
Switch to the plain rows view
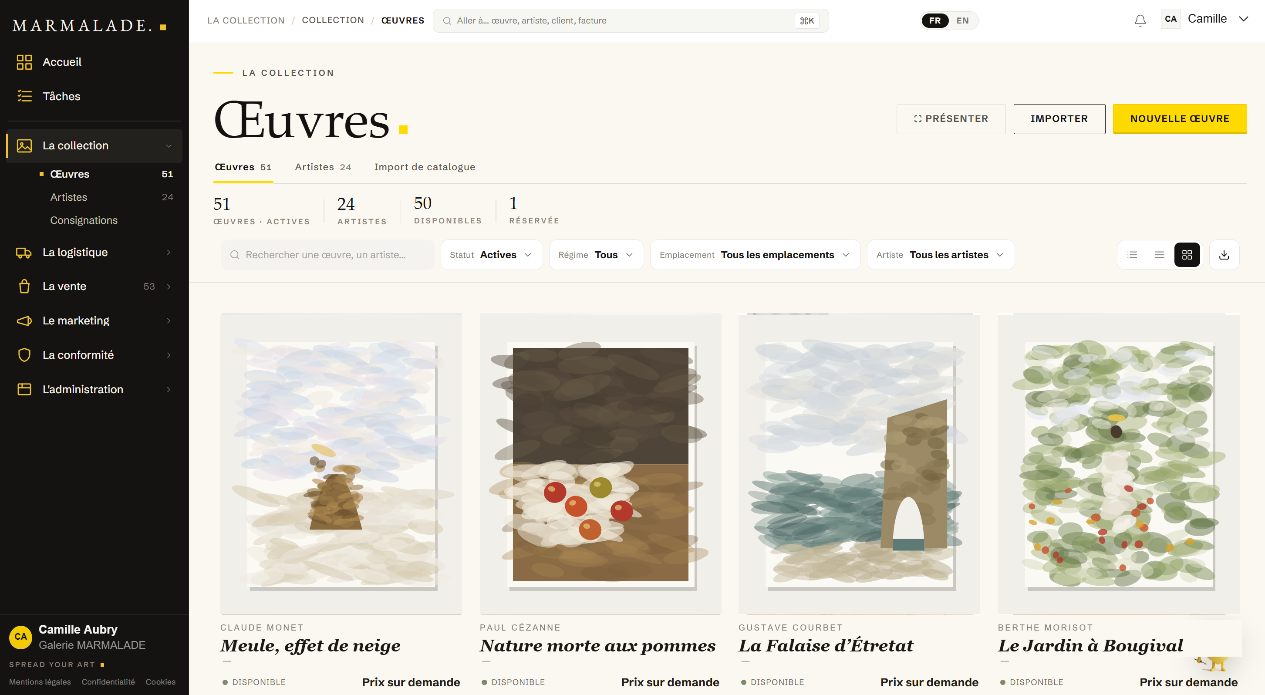[x=1160, y=254]
